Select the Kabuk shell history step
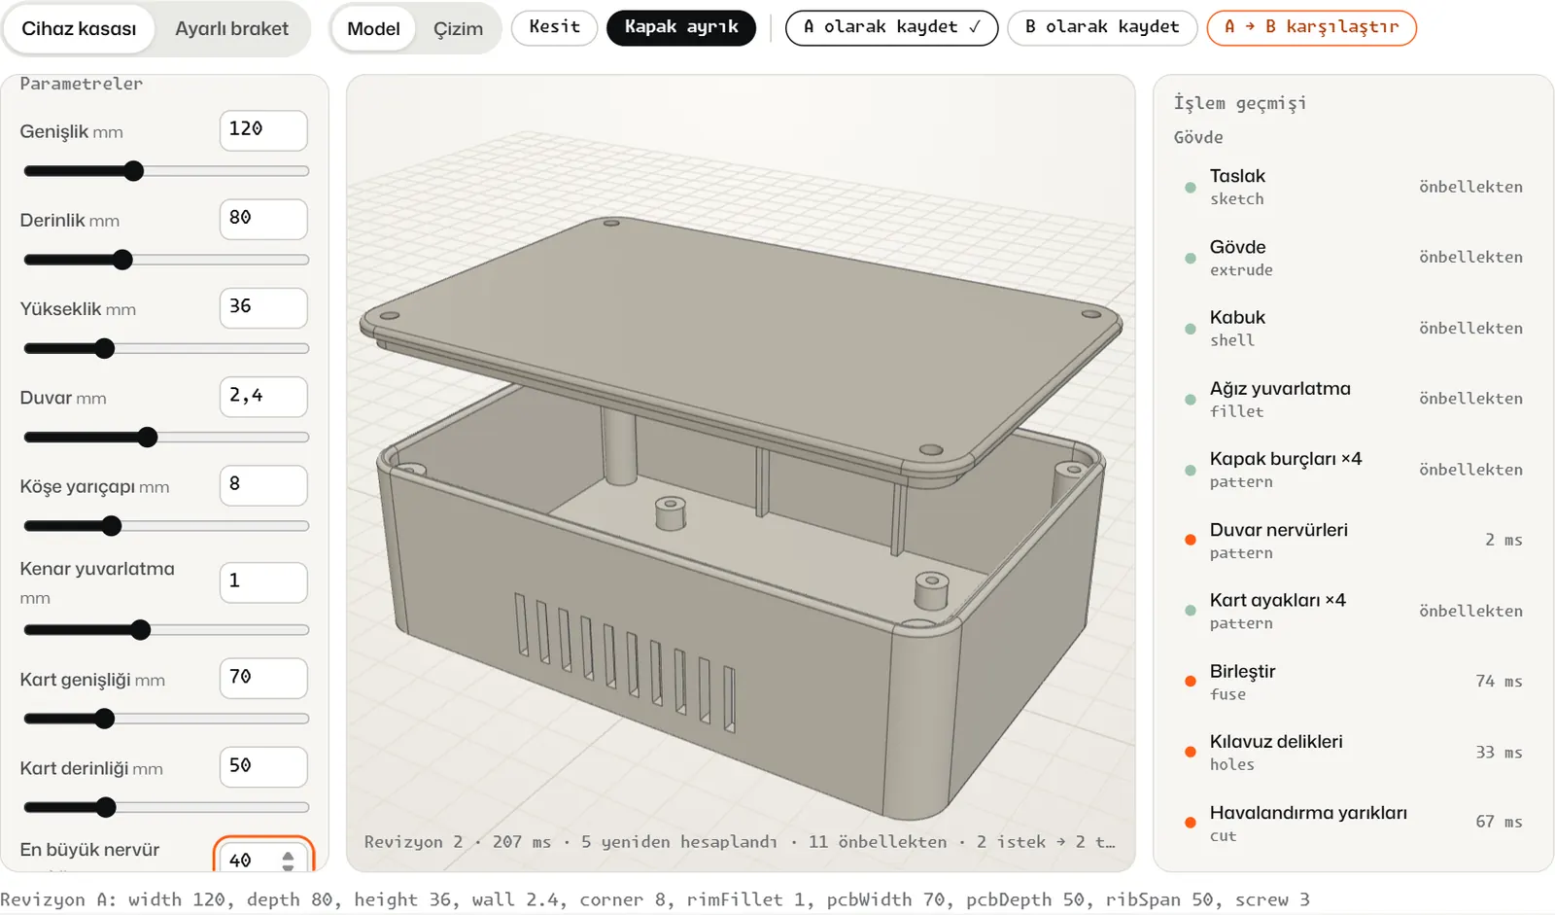Image resolution: width=1555 pixels, height=915 pixels. click(x=1353, y=329)
